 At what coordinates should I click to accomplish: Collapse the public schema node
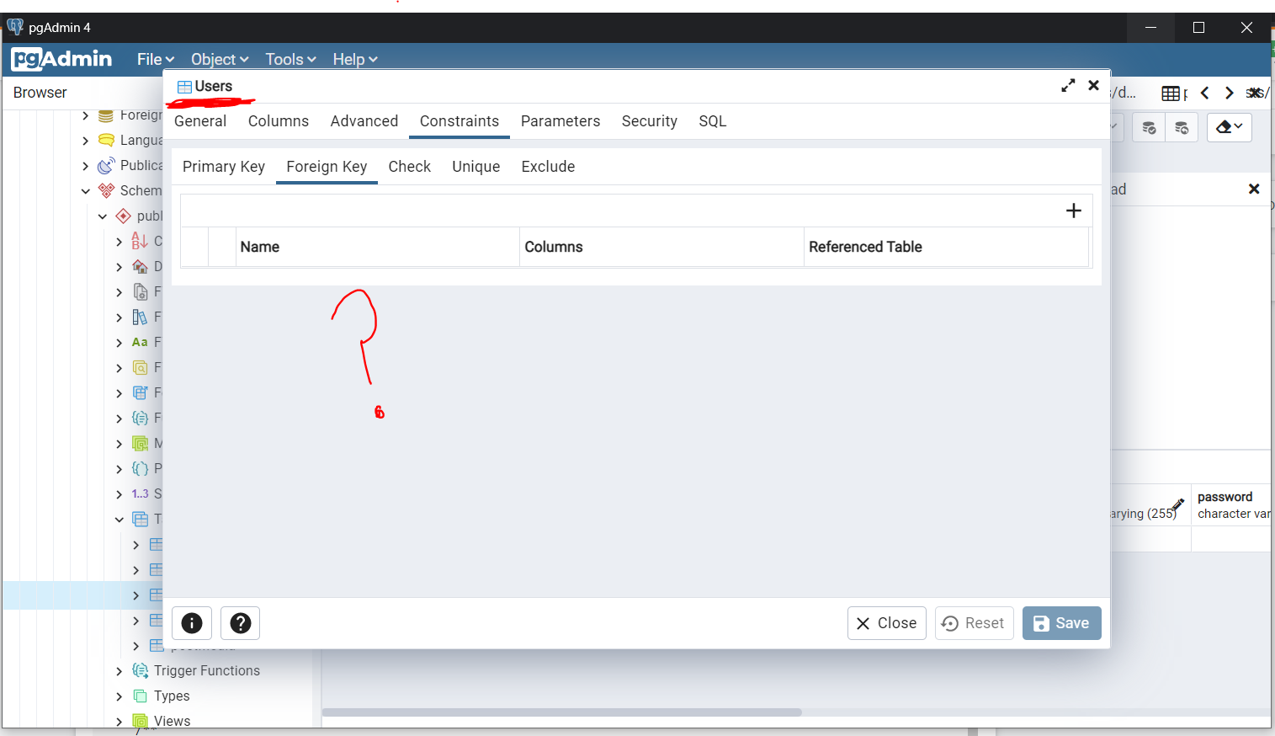(102, 216)
